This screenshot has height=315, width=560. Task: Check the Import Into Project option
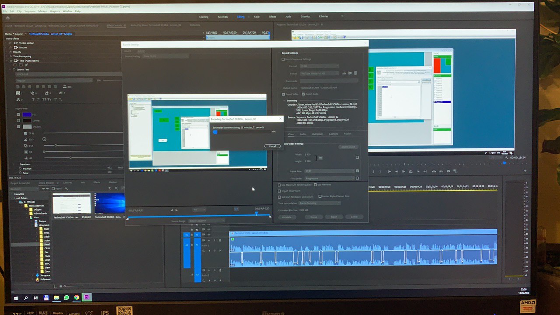tap(280, 191)
